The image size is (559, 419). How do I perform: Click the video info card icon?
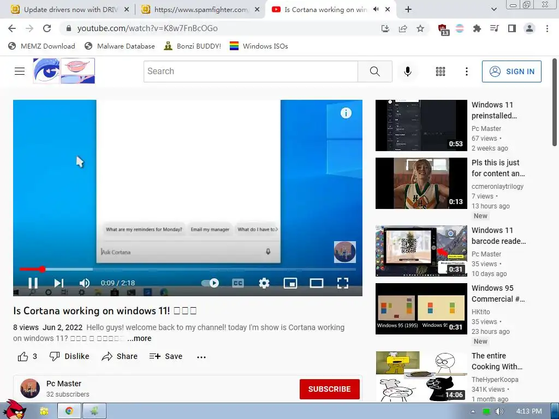pyautogui.click(x=346, y=113)
